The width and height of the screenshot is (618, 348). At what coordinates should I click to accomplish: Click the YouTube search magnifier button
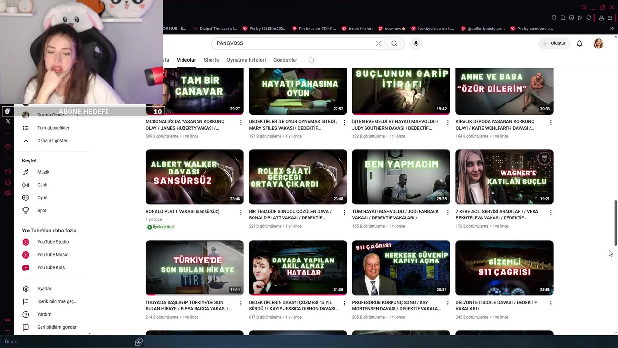[394, 43]
